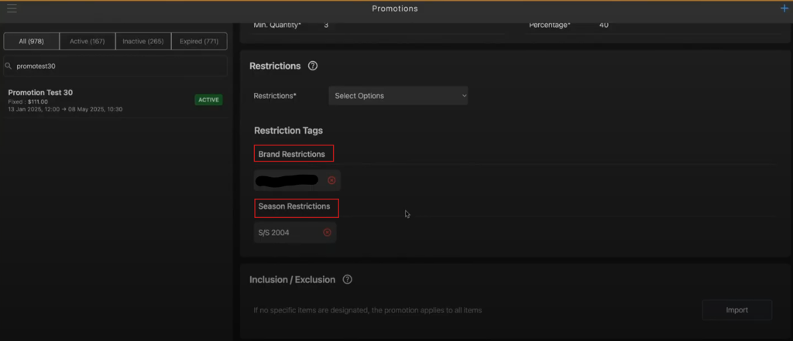This screenshot has width=793, height=341.
Task: Click the Inclusion / Exclusion section title
Action: click(x=292, y=279)
